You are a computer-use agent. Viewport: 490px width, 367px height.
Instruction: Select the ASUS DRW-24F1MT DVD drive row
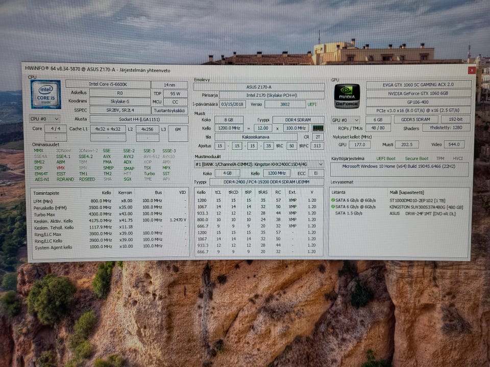pos(399,214)
